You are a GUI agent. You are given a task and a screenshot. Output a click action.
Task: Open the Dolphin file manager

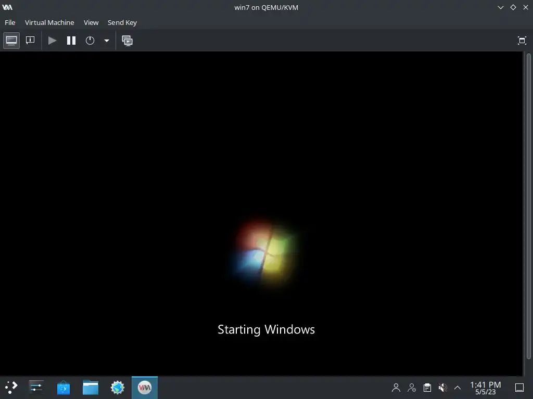click(x=91, y=388)
